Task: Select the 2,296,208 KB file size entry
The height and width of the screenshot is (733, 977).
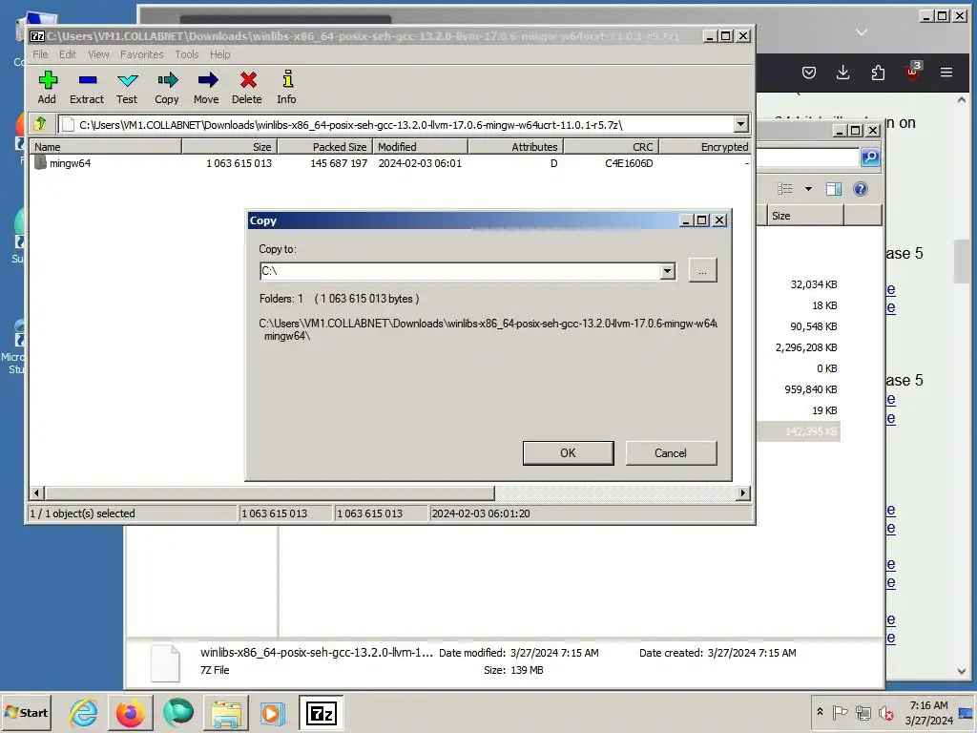Action: [x=806, y=347]
